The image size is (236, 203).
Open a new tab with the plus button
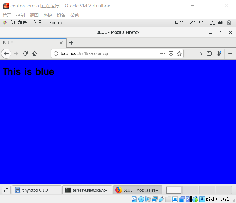pyautogui.click(x=71, y=43)
